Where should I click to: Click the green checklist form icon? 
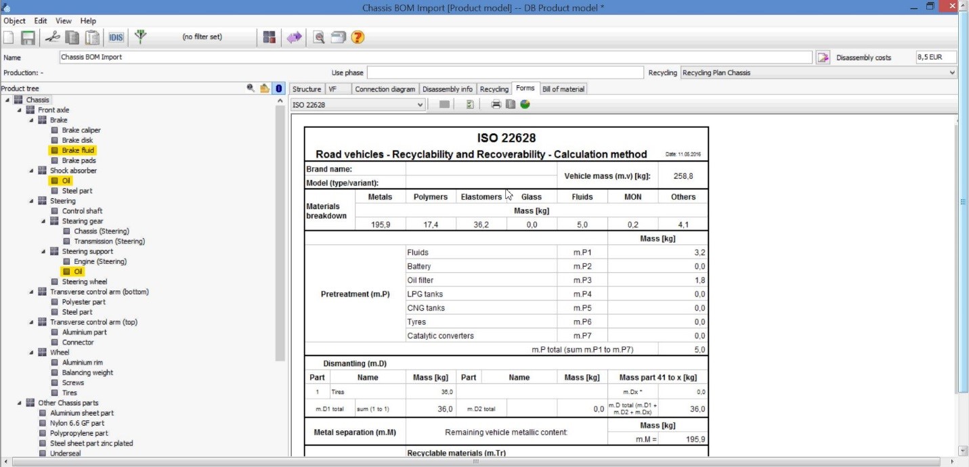(x=470, y=104)
